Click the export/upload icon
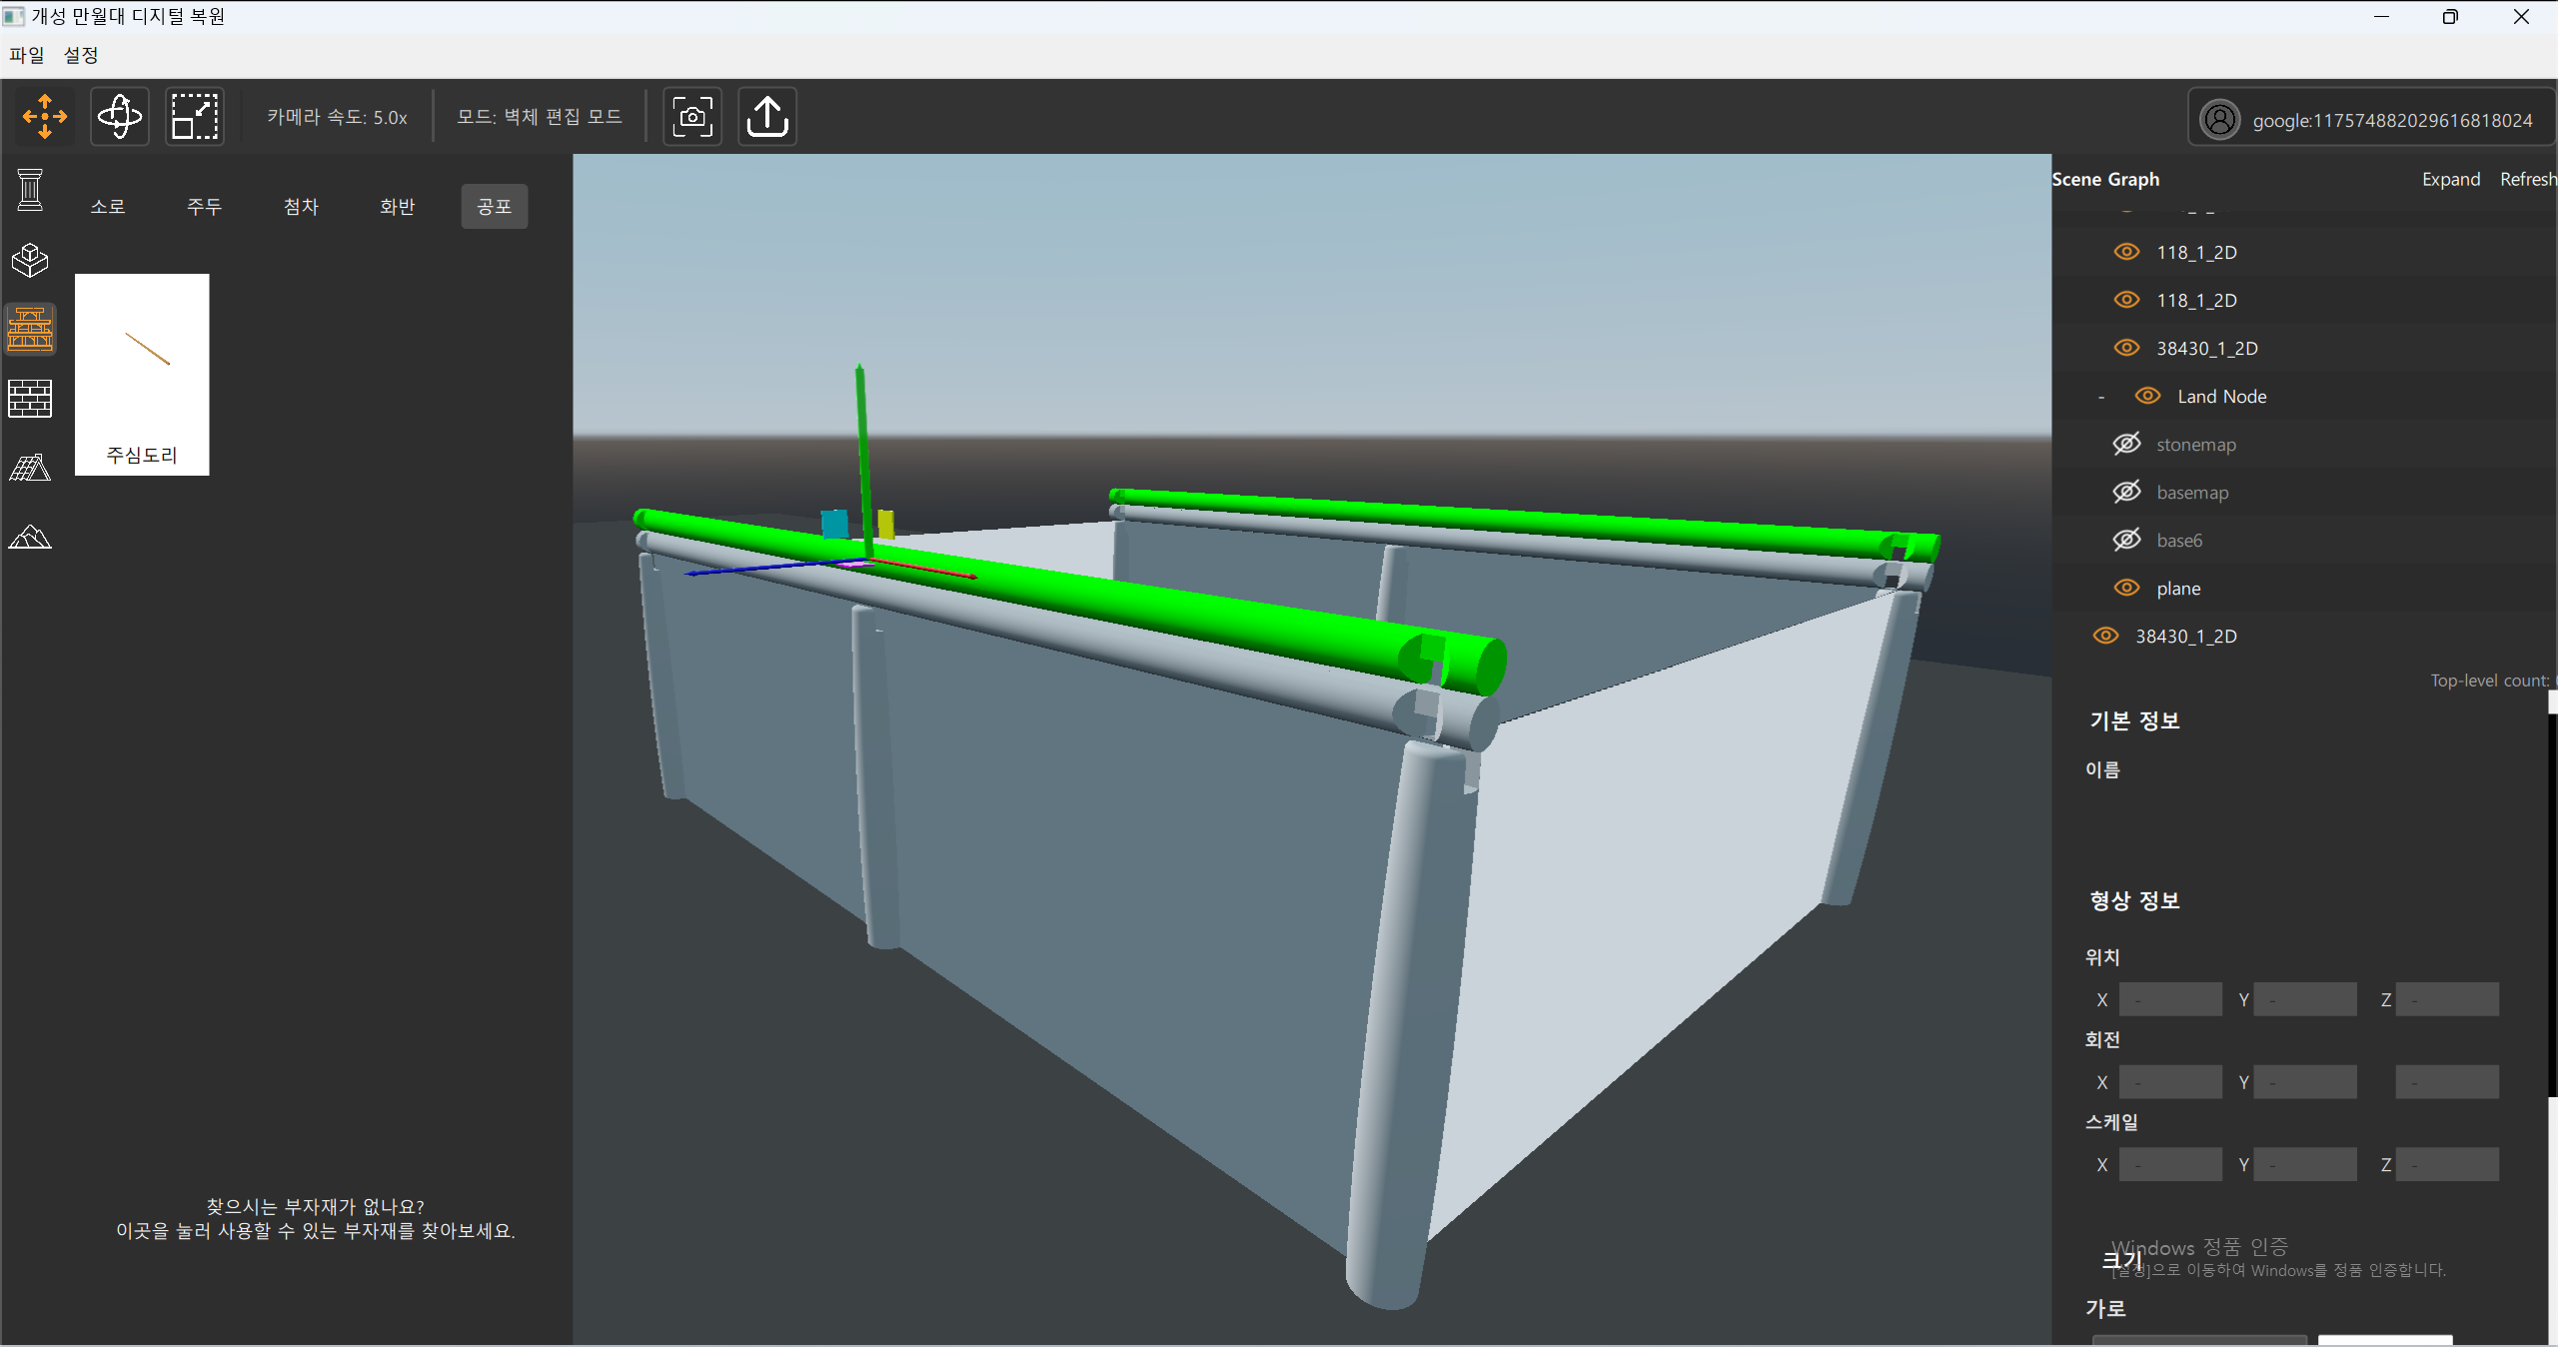The height and width of the screenshot is (1347, 2558). (766, 117)
